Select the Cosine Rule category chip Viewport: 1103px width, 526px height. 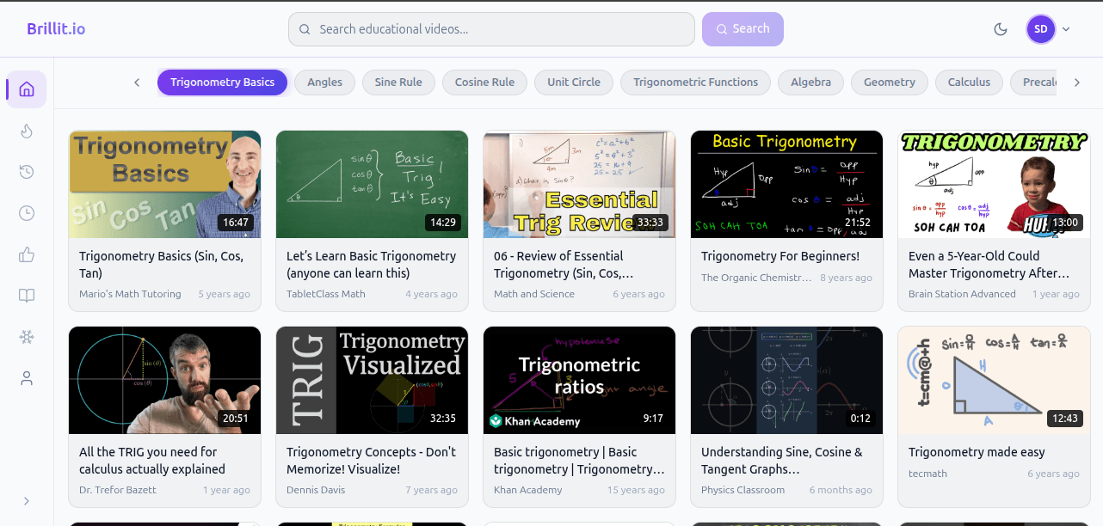coord(484,83)
